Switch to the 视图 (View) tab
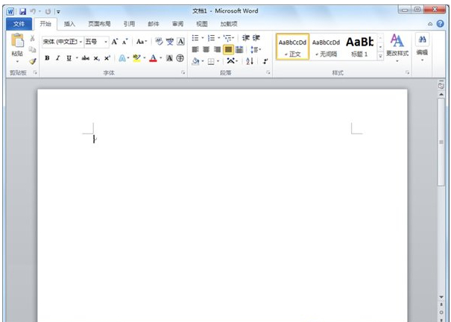451x322 pixels. point(201,24)
